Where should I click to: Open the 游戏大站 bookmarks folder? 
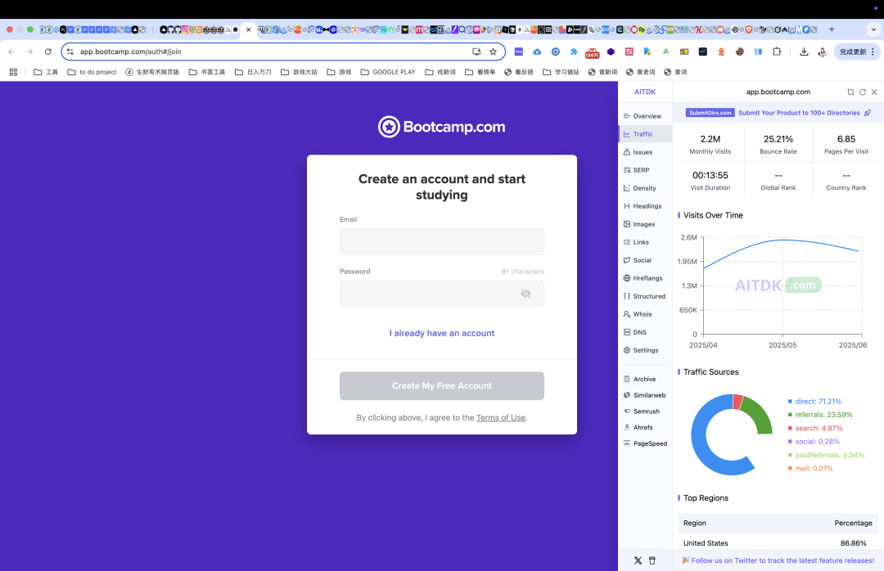(x=300, y=72)
